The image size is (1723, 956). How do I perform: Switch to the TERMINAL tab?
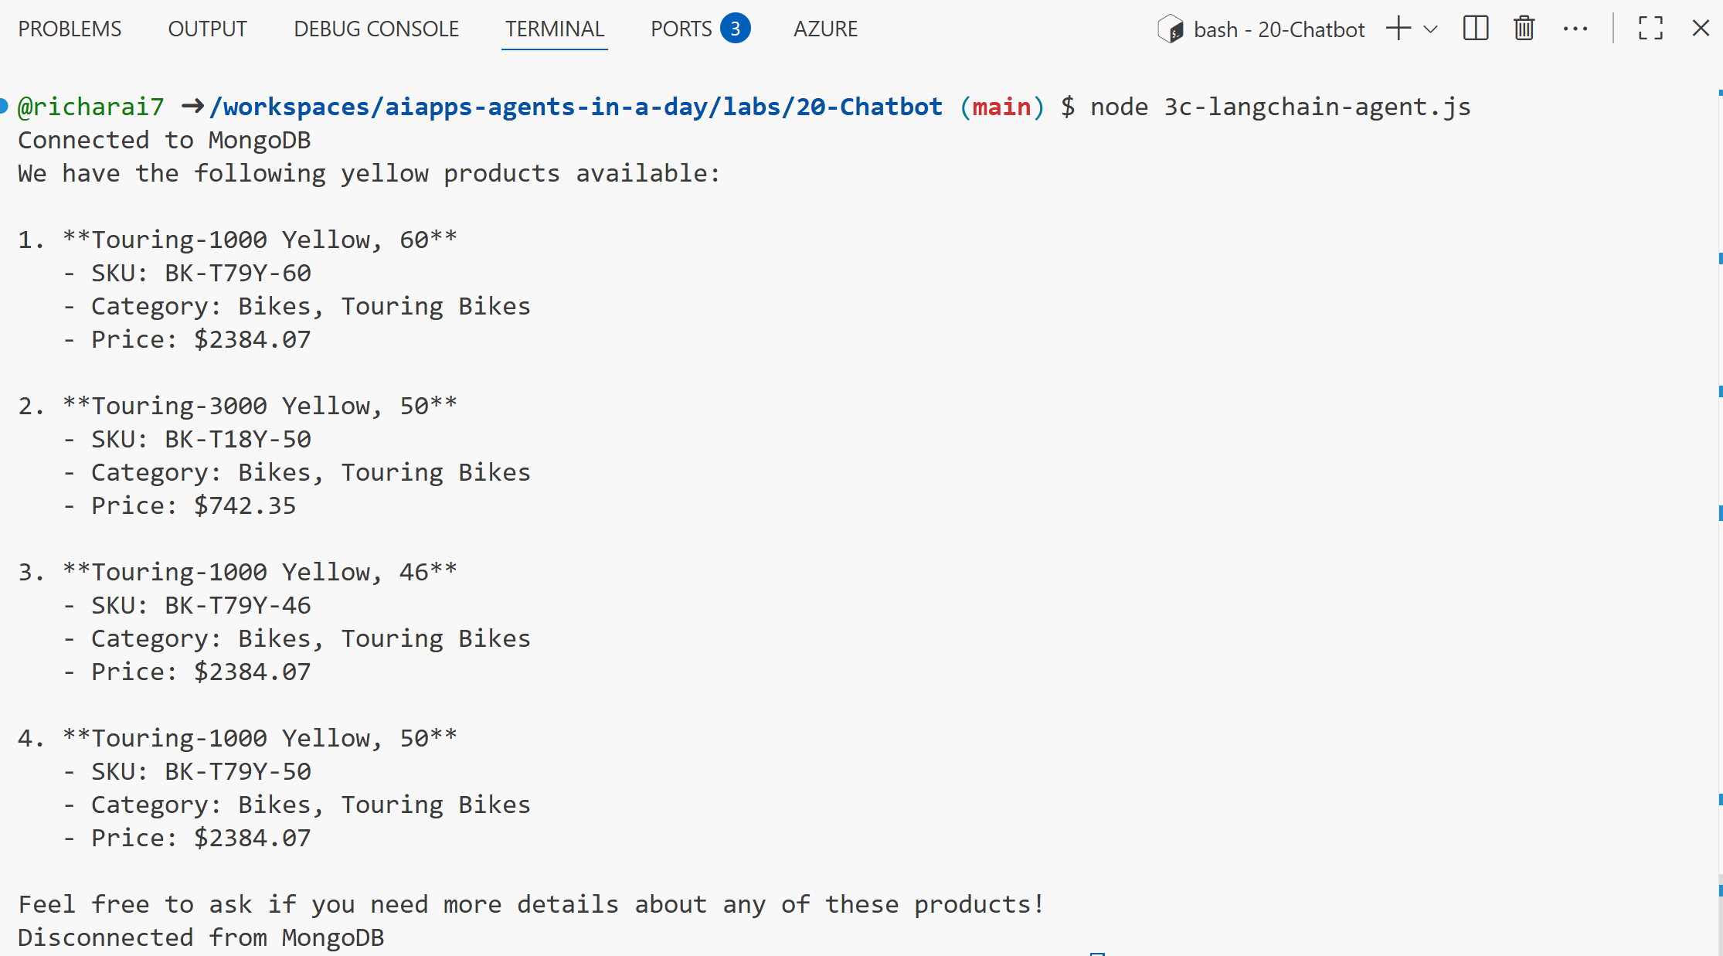tap(554, 29)
